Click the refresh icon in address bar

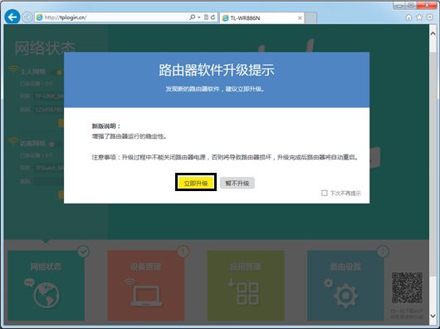coord(213,17)
